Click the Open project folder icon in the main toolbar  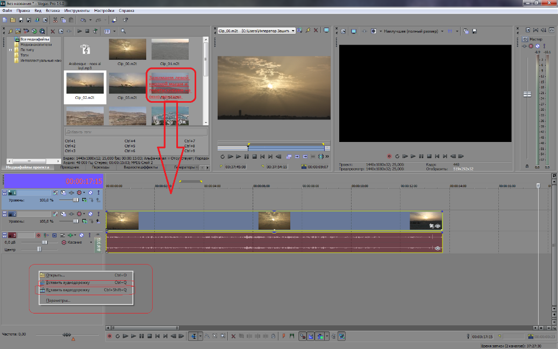[x=13, y=20]
